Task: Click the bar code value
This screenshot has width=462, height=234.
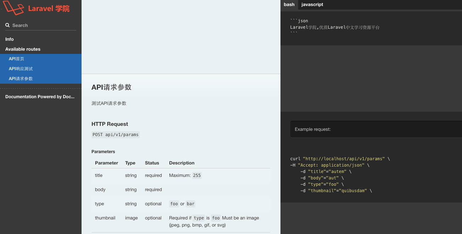Action: pyautogui.click(x=191, y=204)
